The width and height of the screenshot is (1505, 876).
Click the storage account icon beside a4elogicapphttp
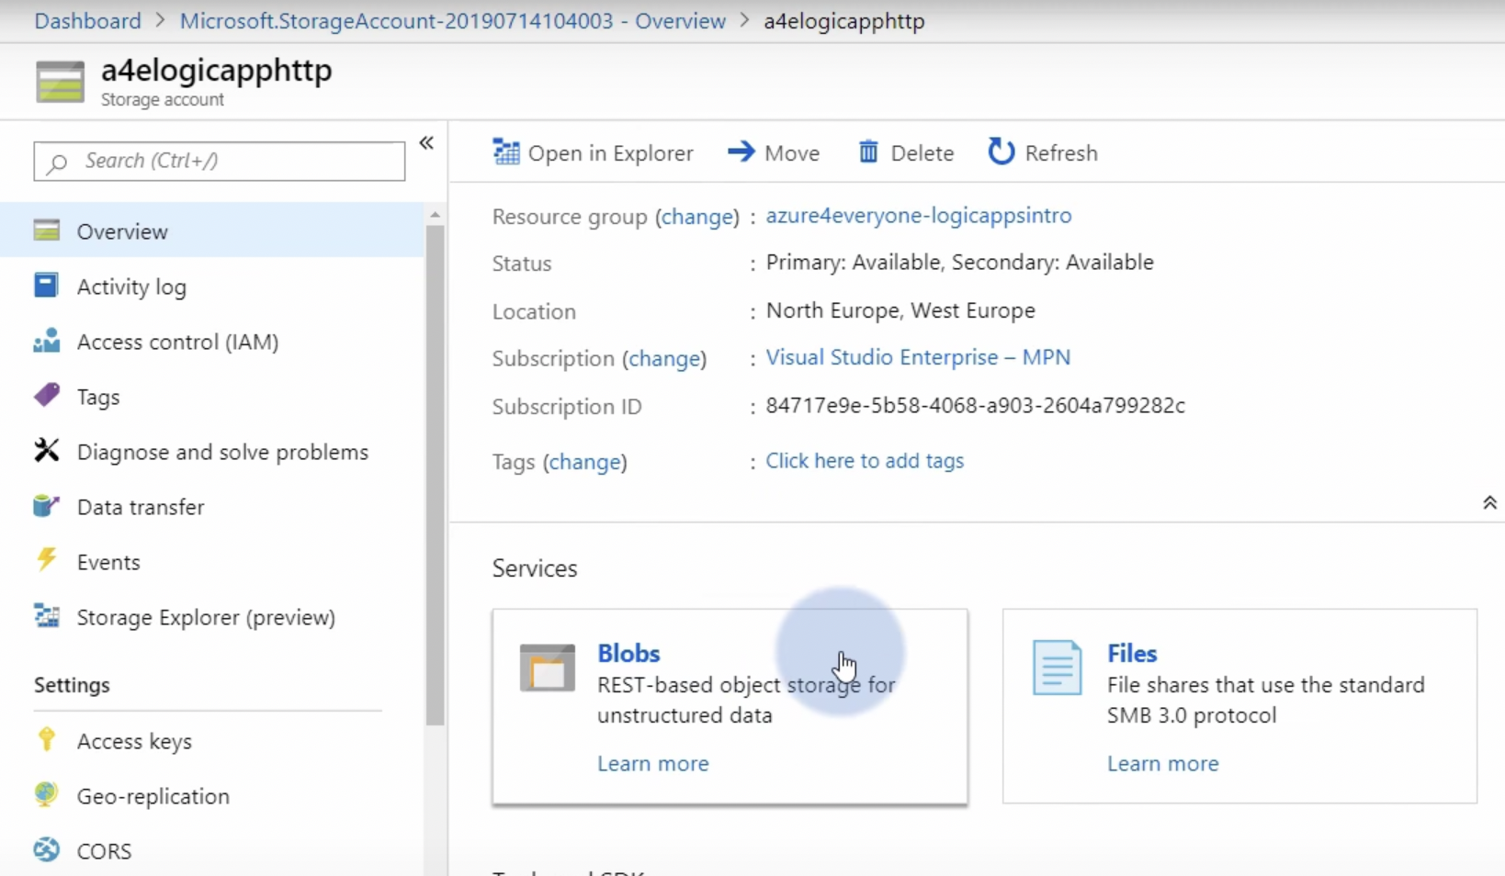pos(60,82)
